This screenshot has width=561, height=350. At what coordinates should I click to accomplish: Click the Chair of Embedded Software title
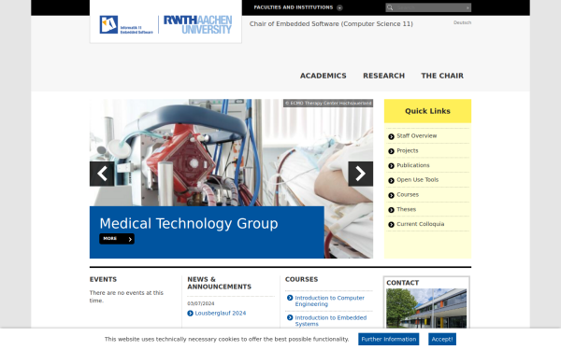click(331, 24)
